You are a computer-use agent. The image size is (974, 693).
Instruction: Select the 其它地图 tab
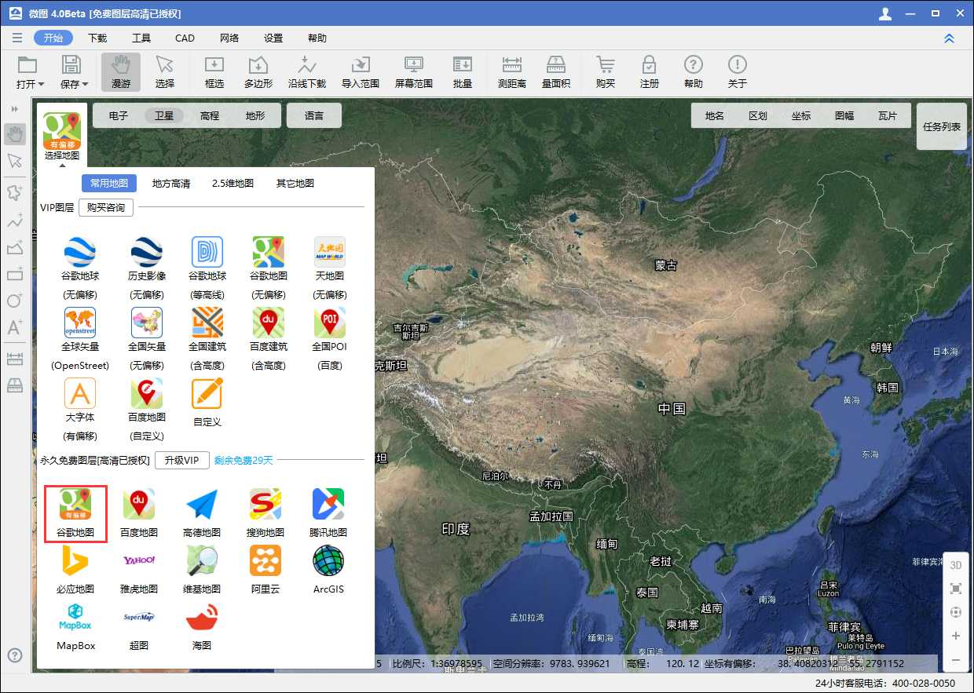click(295, 183)
